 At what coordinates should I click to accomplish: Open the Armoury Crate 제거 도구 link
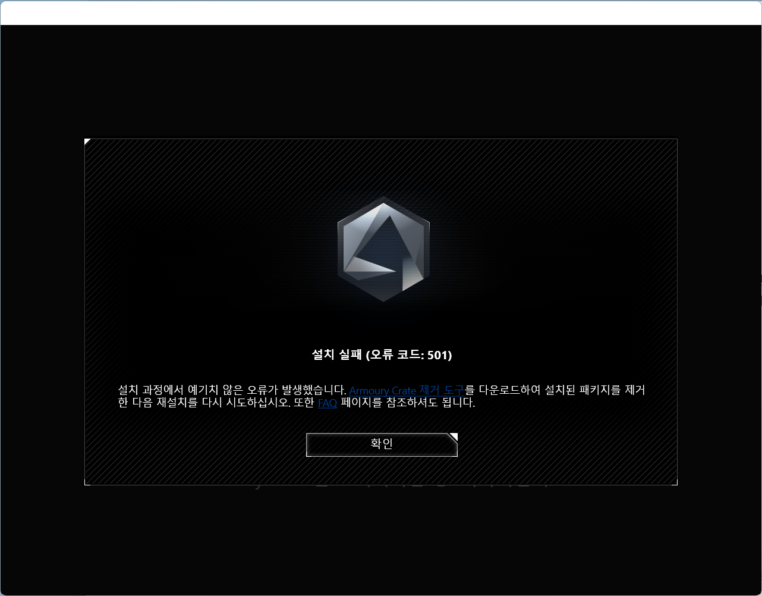(407, 391)
